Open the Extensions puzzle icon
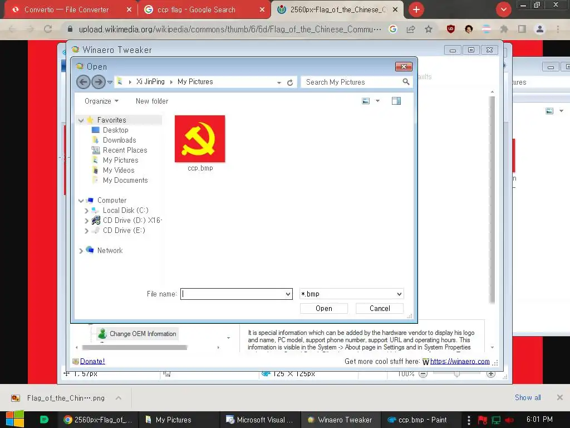The image size is (570, 428). click(504, 29)
